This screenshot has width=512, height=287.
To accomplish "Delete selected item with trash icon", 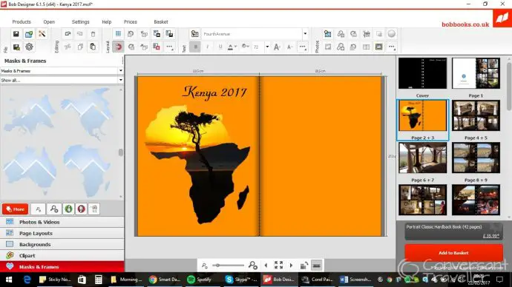I will tap(93, 34).
